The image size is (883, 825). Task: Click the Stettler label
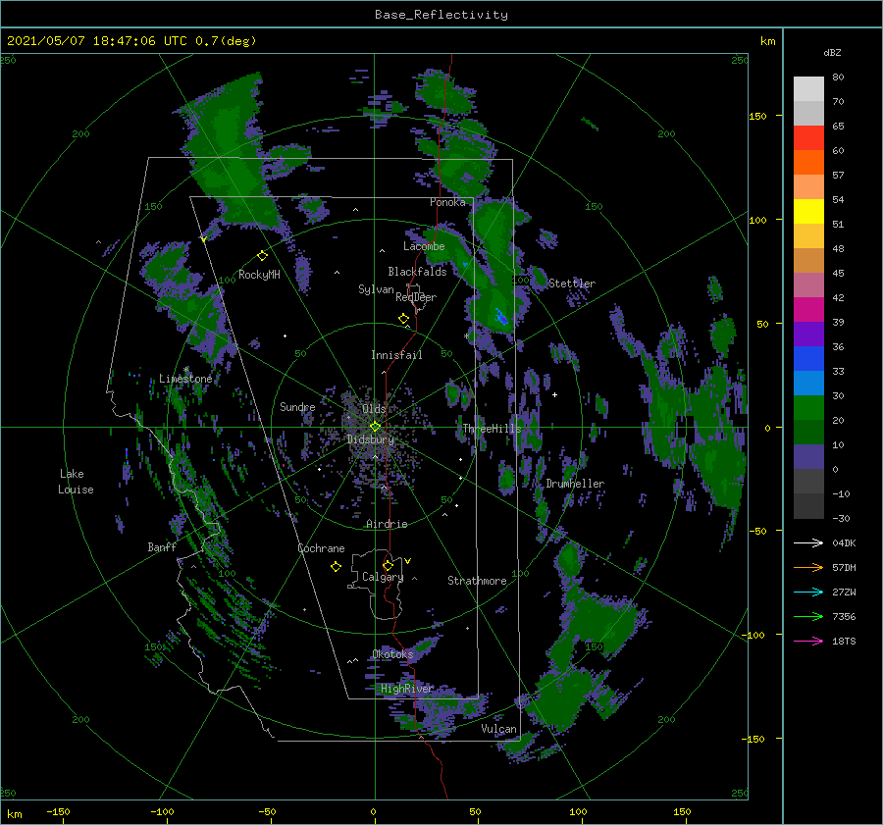[x=572, y=284]
